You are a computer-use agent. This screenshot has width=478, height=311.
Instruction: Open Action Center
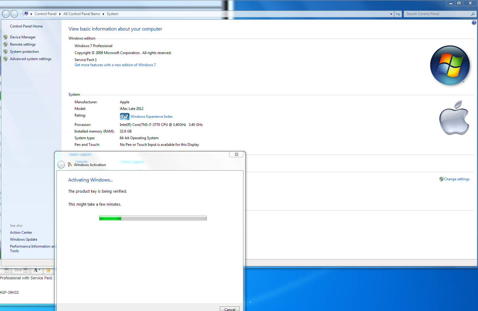(21, 232)
